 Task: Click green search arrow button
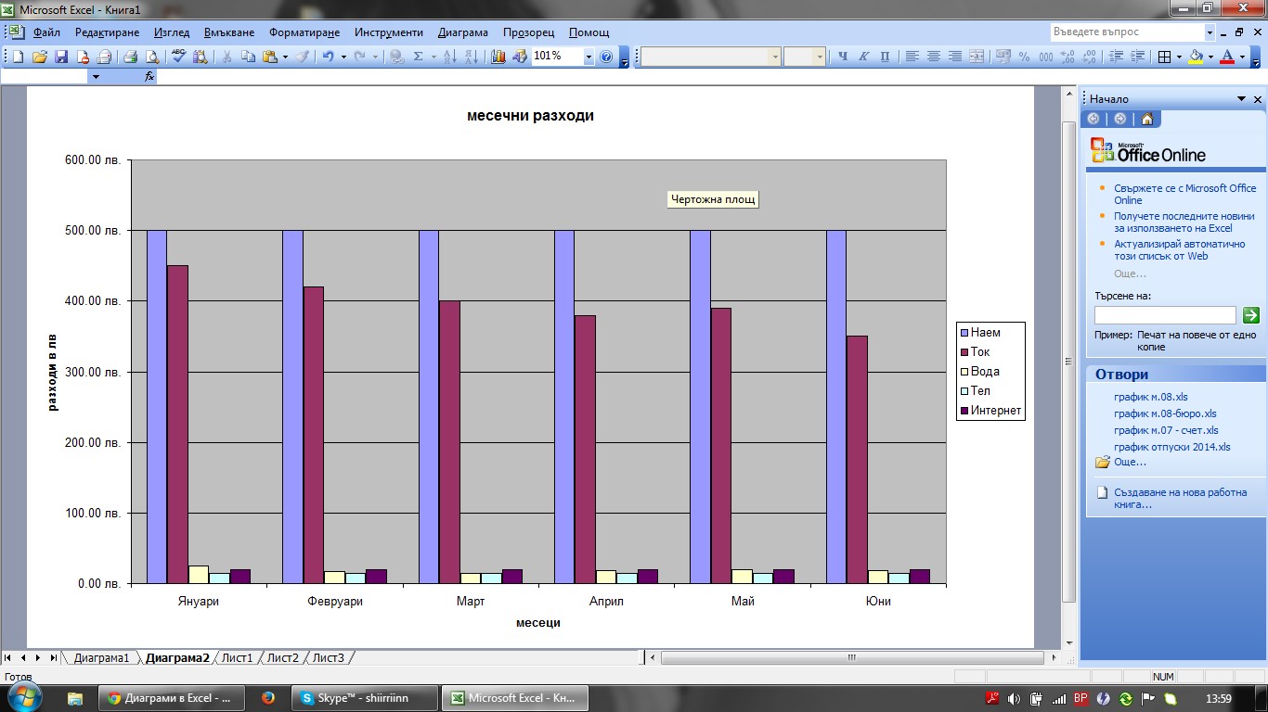(x=1250, y=315)
